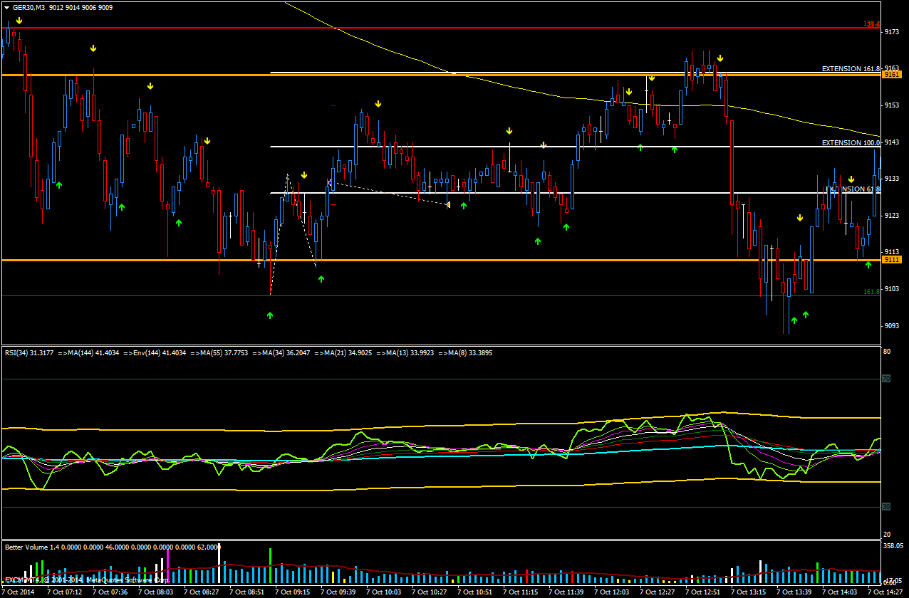Click the lowest green up arrow below 9103 line

tap(794, 320)
